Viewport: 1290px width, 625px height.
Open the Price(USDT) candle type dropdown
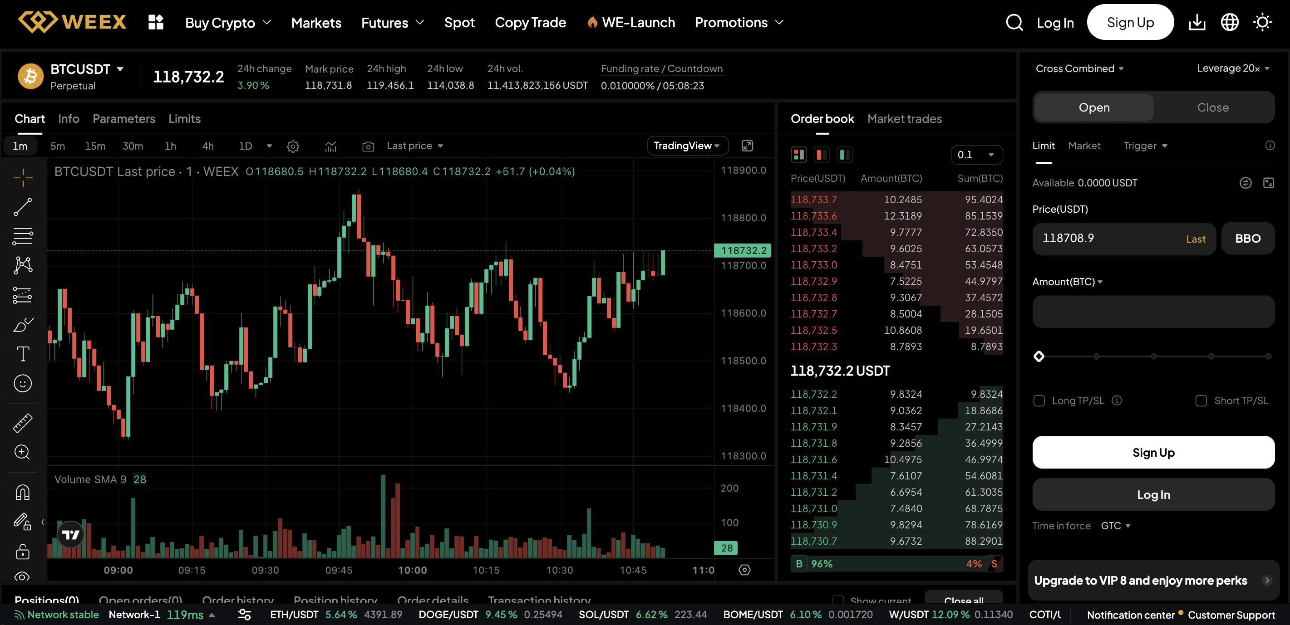point(414,146)
